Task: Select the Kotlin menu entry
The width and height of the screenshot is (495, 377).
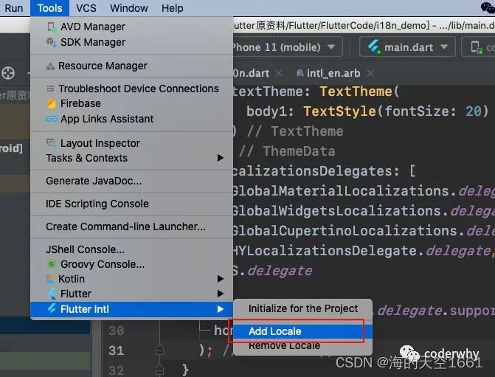Action: pos(131,279)
